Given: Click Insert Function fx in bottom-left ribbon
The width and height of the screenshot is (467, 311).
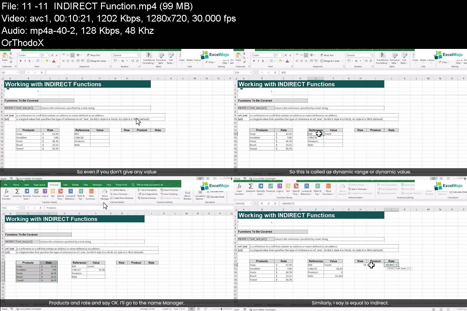Looking at the screenshot, I should (6, 193).
